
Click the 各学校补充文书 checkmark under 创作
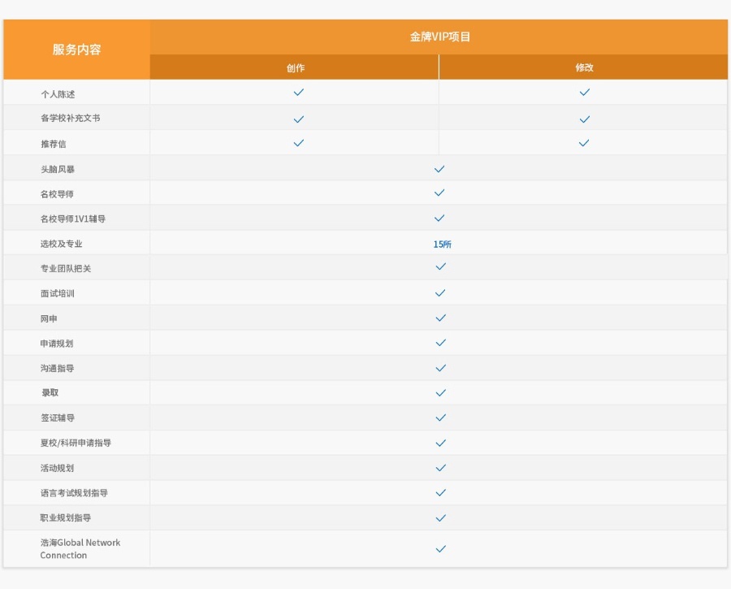coord(298,119)
